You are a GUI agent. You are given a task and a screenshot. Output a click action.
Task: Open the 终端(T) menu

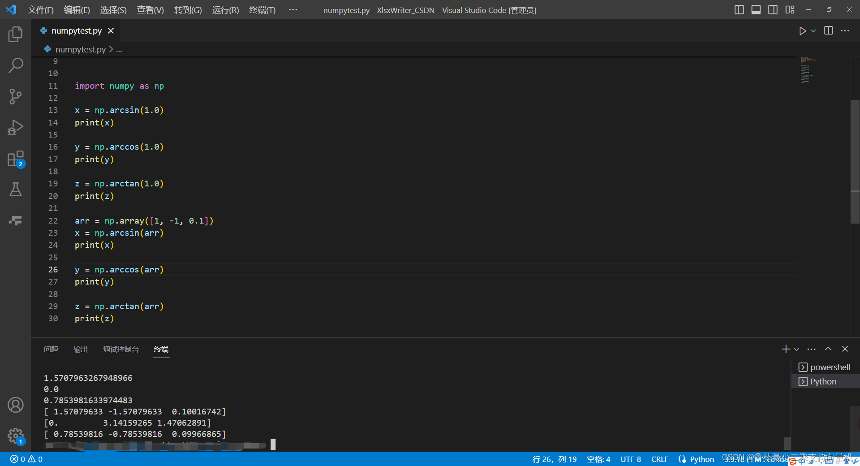262,10
